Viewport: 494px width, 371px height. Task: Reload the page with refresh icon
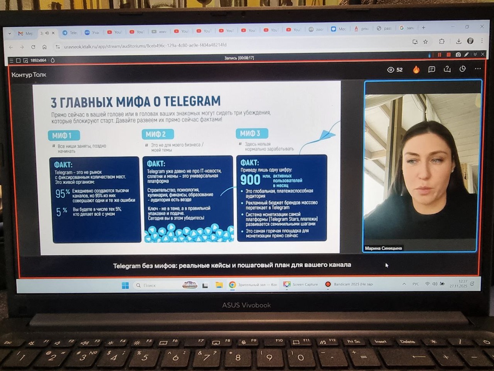point(33,47)
